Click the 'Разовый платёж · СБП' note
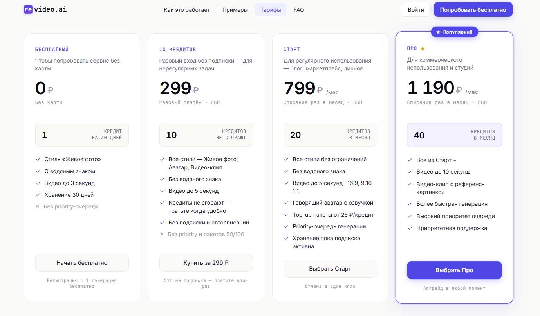Image resolution: width=540 pixels, height=316 pixels. point(190,102)
